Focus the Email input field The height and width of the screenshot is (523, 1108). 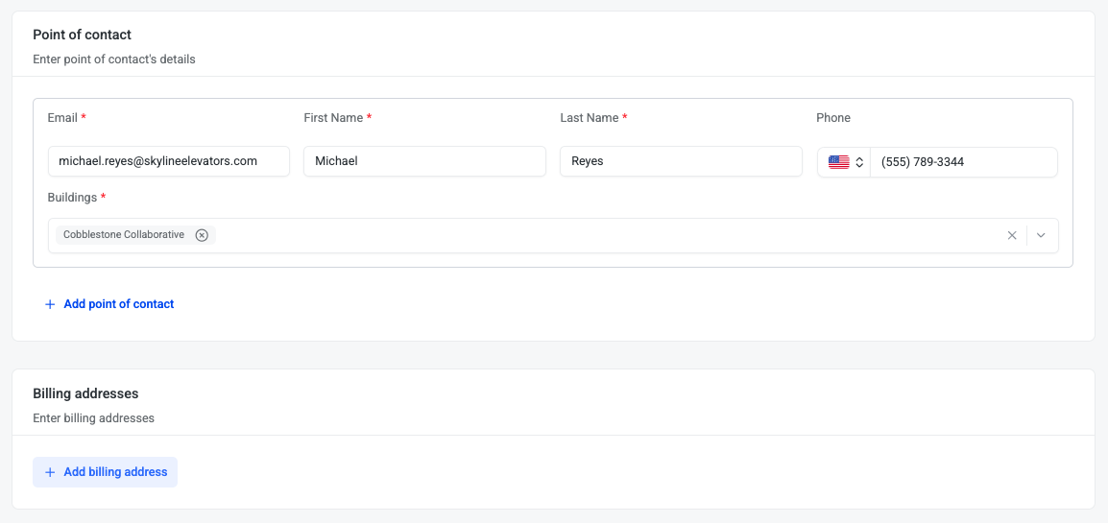pos(168,161)
